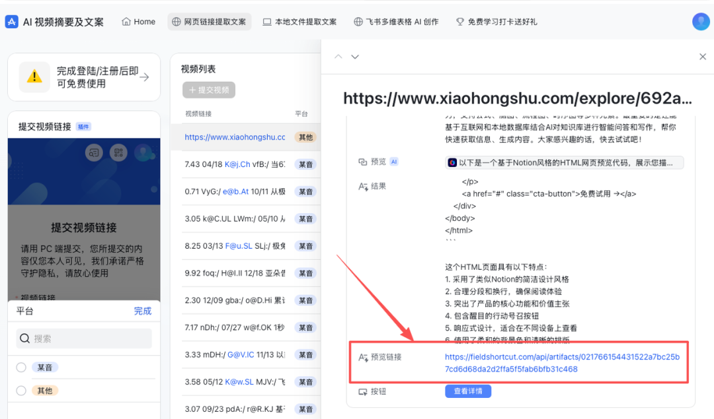Click the profile icon in blue banner

[143, 152]
